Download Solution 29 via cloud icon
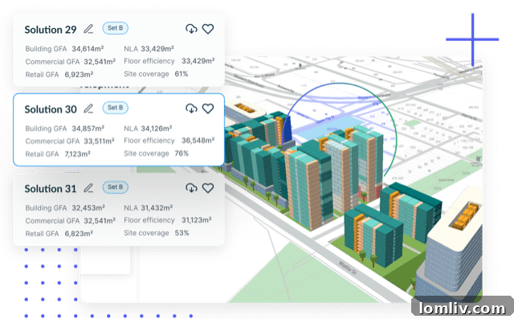The image size is (514, 319). pyautogui.click(x=191, y=29)
